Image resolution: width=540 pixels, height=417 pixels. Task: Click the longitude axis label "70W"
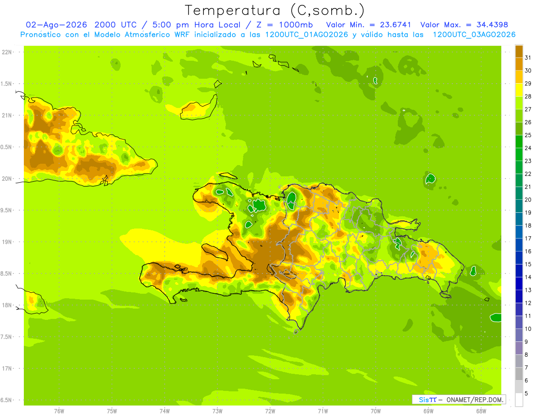tap(376, 411)
